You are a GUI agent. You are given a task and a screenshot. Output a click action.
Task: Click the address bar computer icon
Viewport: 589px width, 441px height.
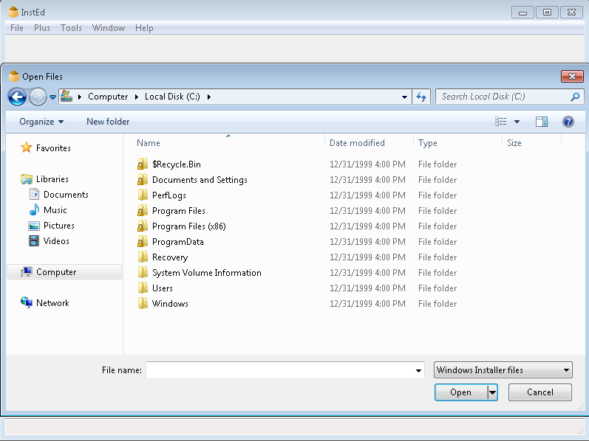tap(67, 97)
